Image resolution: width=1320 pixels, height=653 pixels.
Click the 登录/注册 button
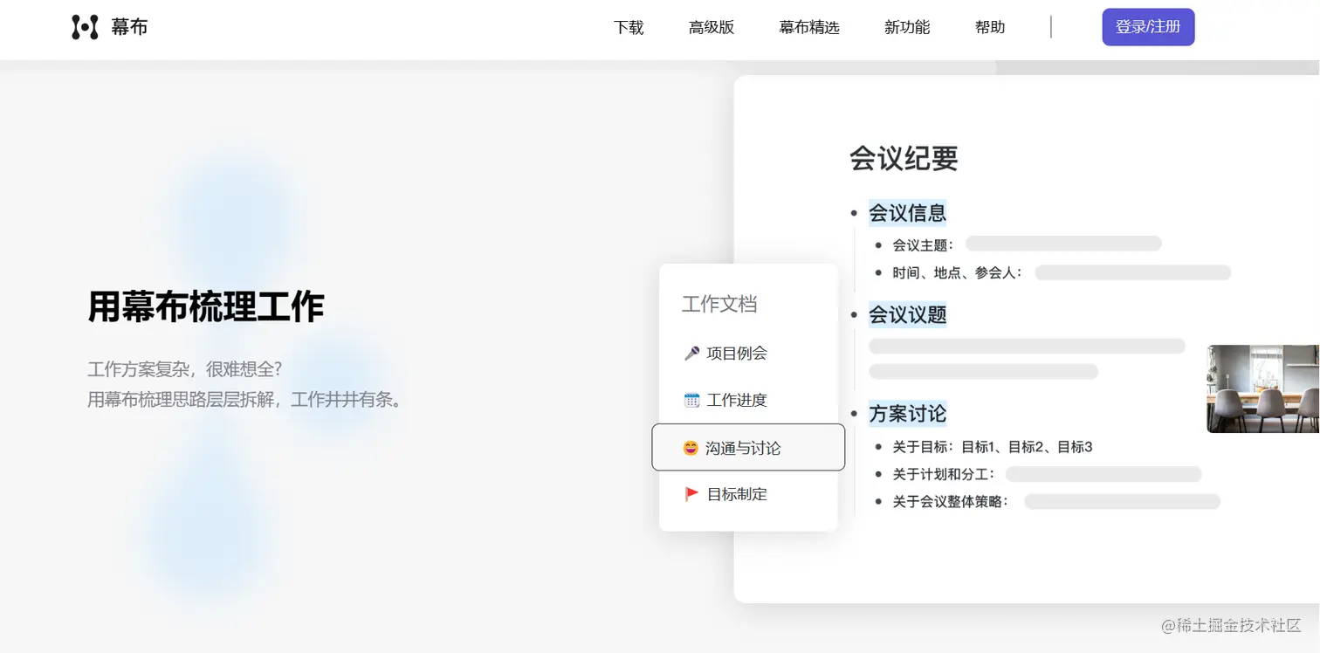click(1148, 27)
